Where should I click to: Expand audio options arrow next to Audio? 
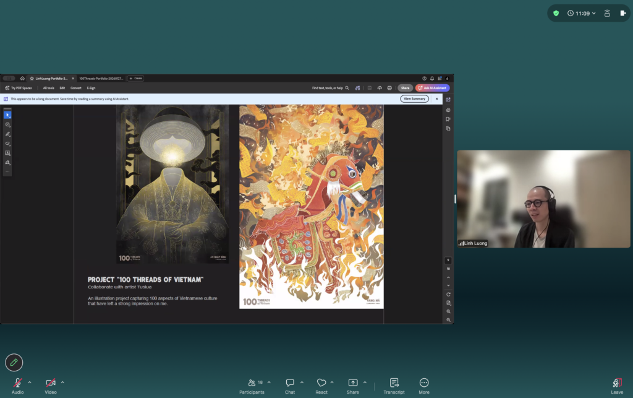pos(30,383)
